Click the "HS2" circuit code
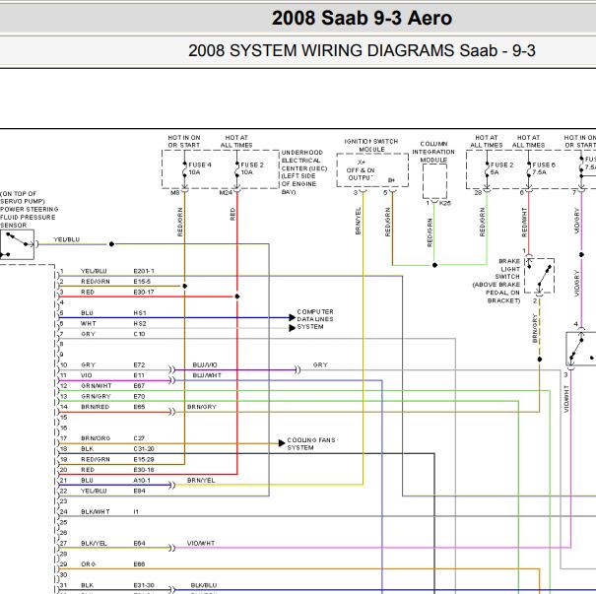Image resolution: width=596 pixels, height=594 pixels. (140, 323)
